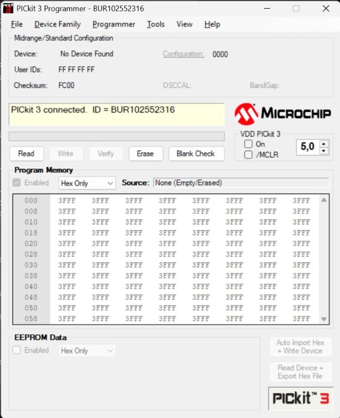Click the Blank Check button
340x418 pixels.
196,153
